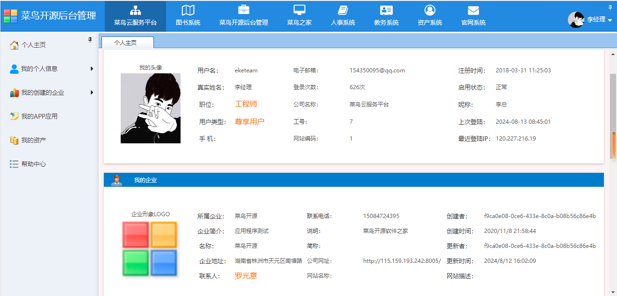
Task: Open 官网系统 envelope icon
Action: [473, 10]
